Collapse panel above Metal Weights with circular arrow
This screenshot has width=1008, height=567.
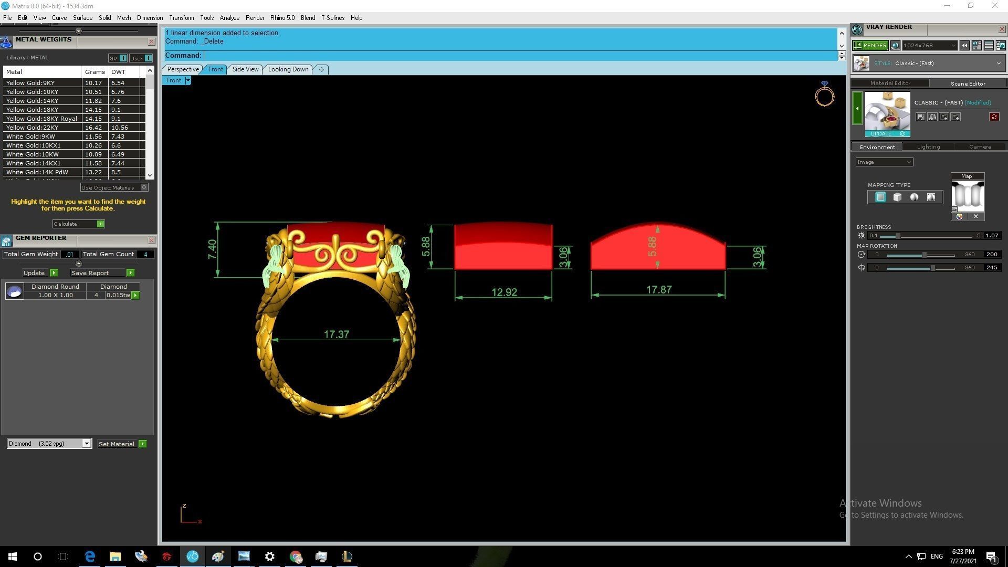click(x=79, y=31)
